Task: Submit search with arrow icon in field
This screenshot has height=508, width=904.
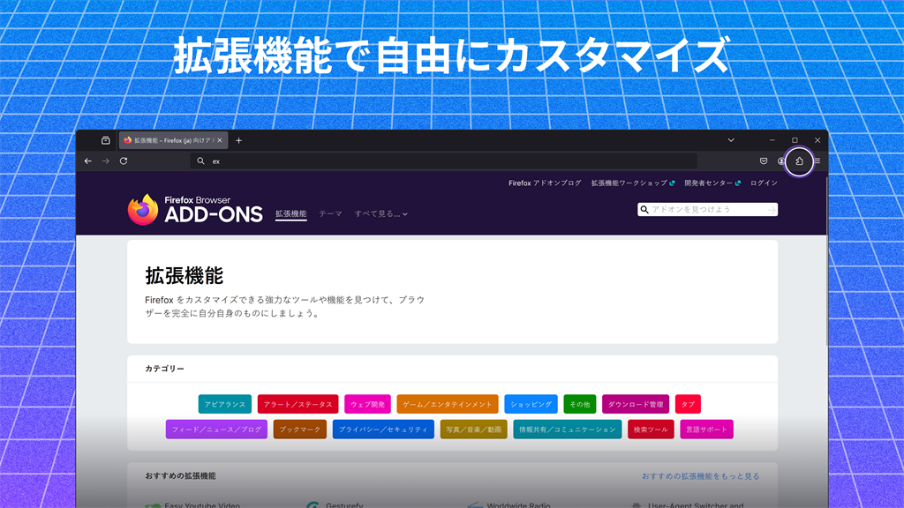Action: [x=772, y=210]
